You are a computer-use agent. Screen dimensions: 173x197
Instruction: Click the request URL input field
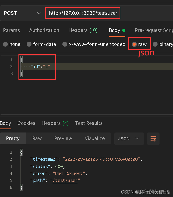pos(83,13)
